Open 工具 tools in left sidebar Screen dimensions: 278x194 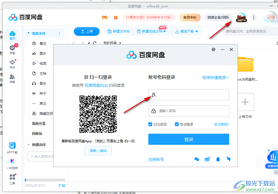(x=12, y=179)
